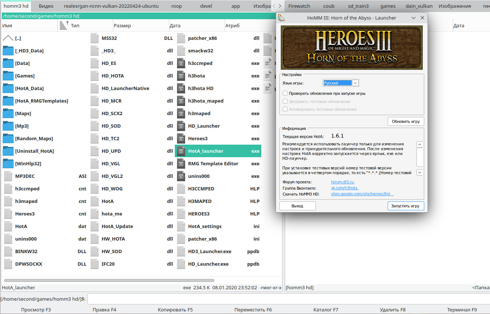Select the HotA_Update dll file
The width and height of the screenshot is (490, 314).
132,226
